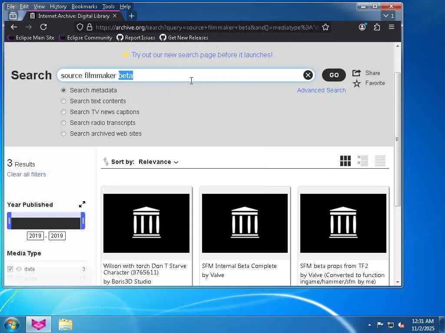The image size is (445, 333).
Task: Click the Favorite star icon
Action: click(357, 83)
